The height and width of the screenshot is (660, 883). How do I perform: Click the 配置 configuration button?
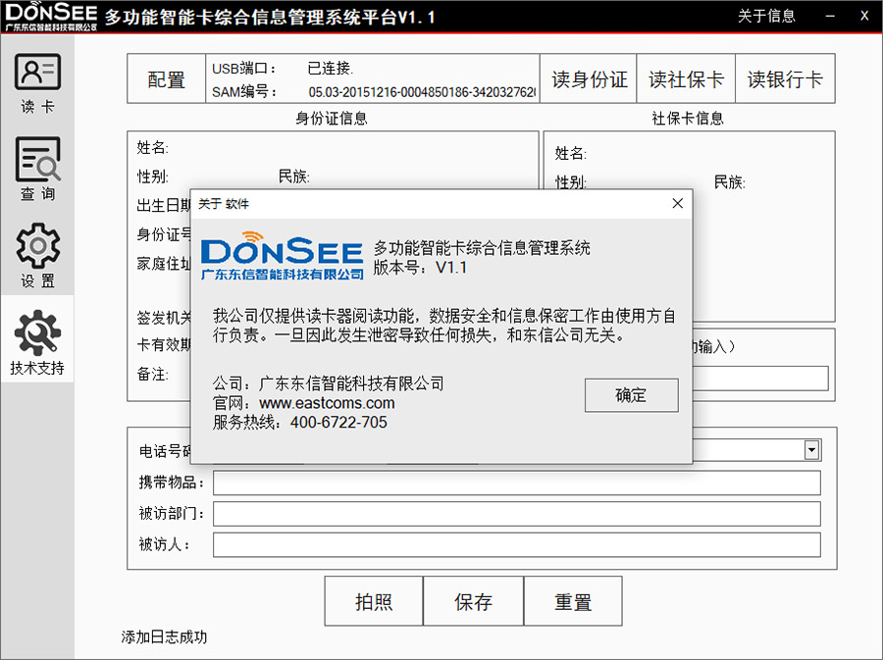(165, 78)
